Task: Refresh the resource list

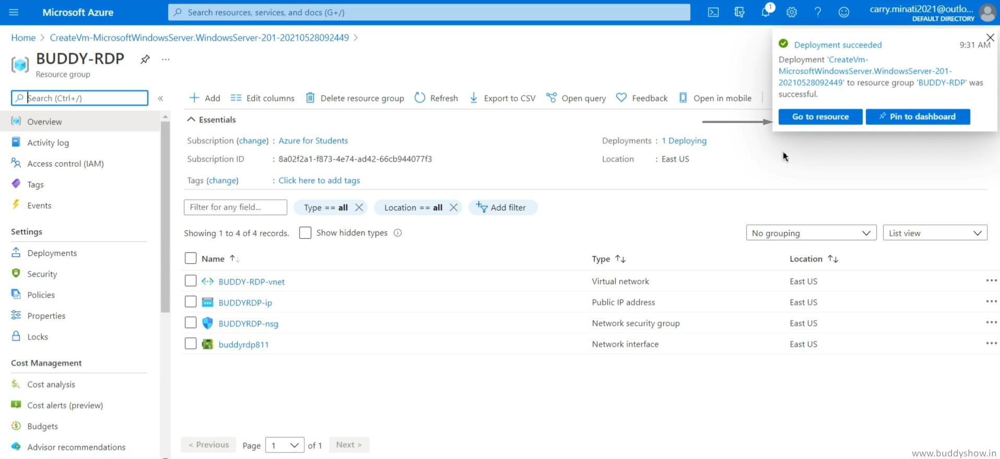Action: coord(436,98)
